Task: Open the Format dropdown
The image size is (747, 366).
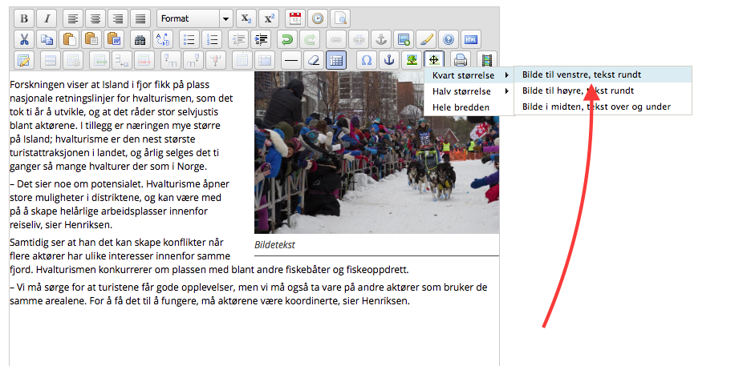Action: 194,18
